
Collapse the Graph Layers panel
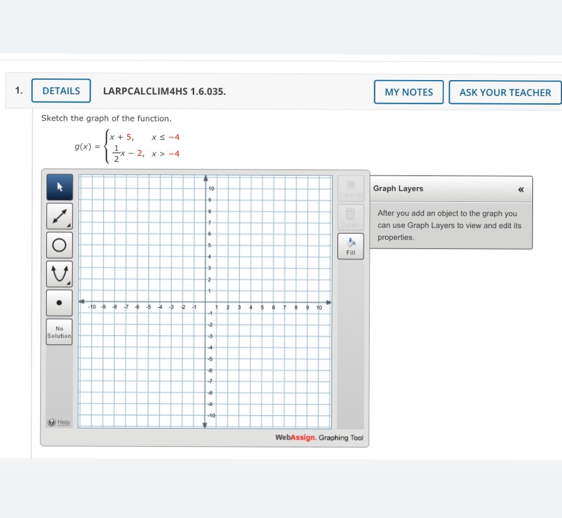pos(521,189)
